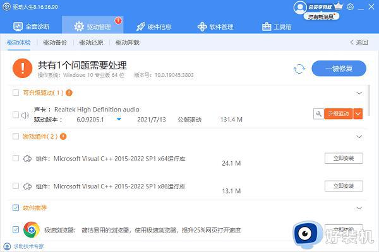This screenshot has height=252, width=379.
Task: Go to the 工具箱 tab
Action: tap(277, 26)
